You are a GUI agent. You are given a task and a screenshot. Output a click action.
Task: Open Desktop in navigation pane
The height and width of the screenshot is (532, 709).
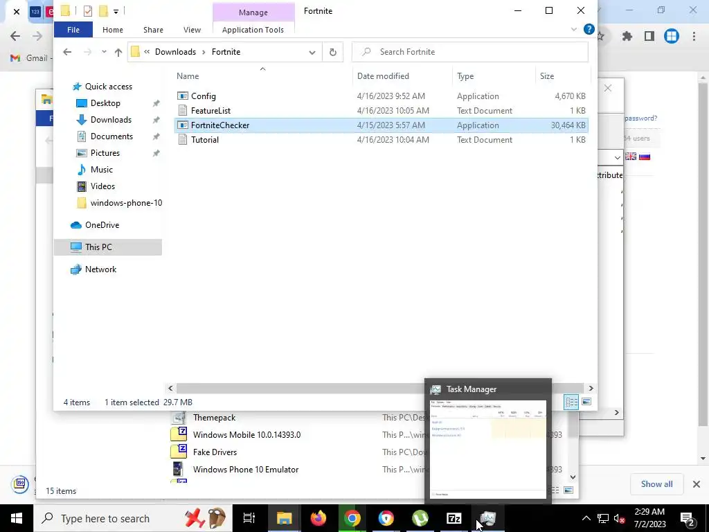(x=105, y=103)
